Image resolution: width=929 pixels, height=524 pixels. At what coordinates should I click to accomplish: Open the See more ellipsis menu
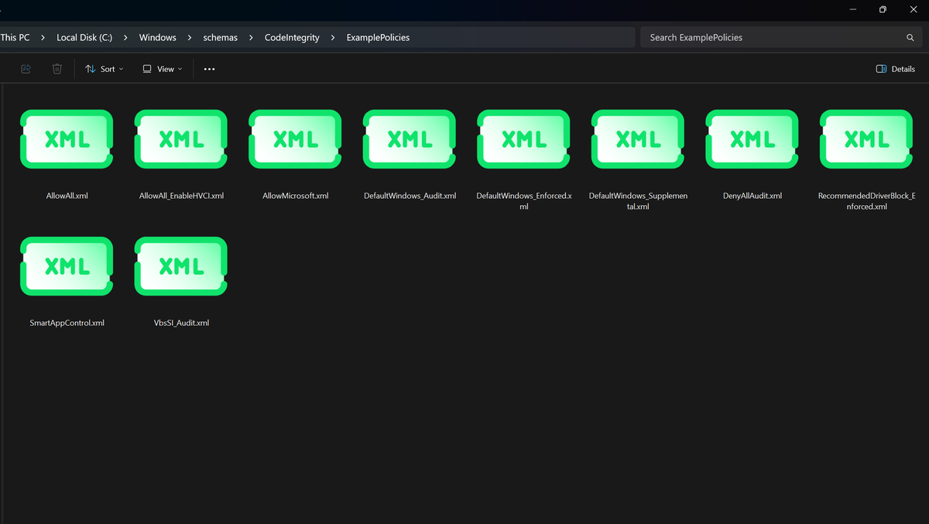pos(209,69)
